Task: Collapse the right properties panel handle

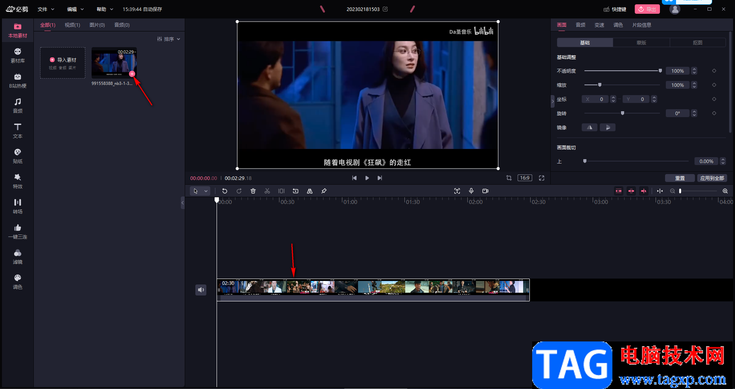Action: click(x=553, y=101)
